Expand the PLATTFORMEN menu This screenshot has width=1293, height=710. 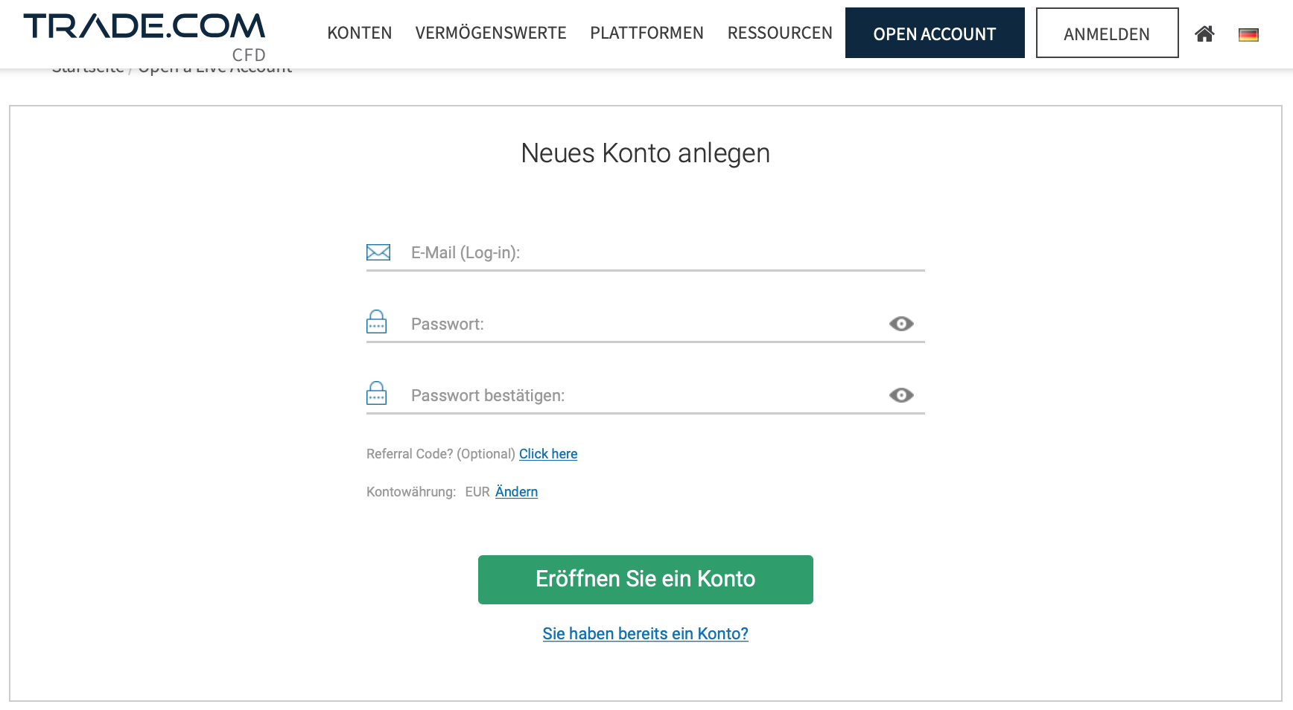(646, 33)
